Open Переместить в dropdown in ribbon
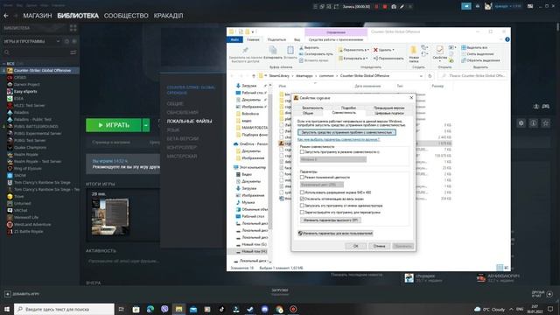Image resolution: width=560 pixels, height=315 pixels. click(353, 50)
